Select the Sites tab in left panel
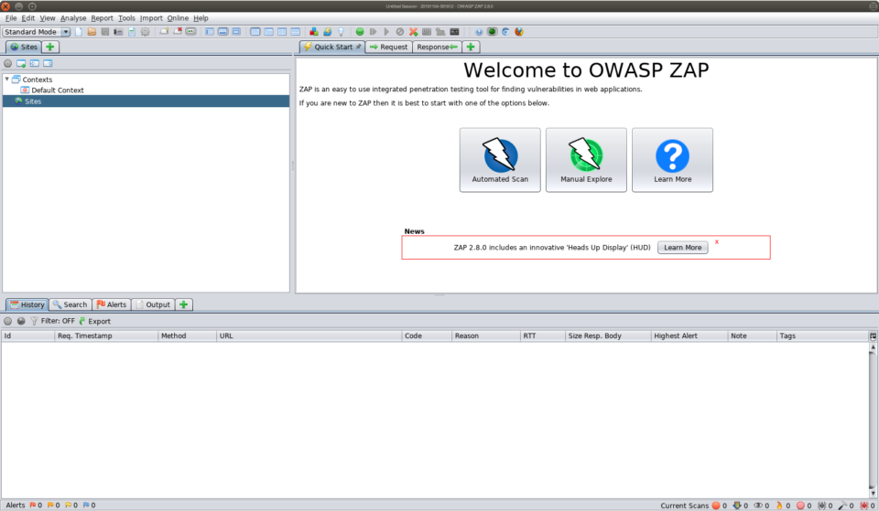This screenshot has height=511, width=879. pyautogui.click(x=24, y=47)
